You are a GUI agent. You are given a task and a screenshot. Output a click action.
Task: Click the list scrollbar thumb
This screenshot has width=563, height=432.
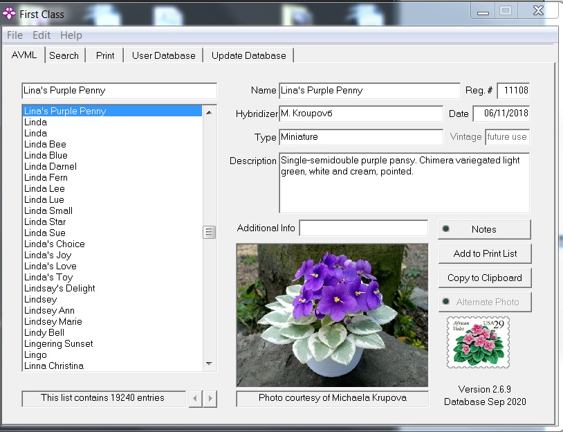(209, 232)
